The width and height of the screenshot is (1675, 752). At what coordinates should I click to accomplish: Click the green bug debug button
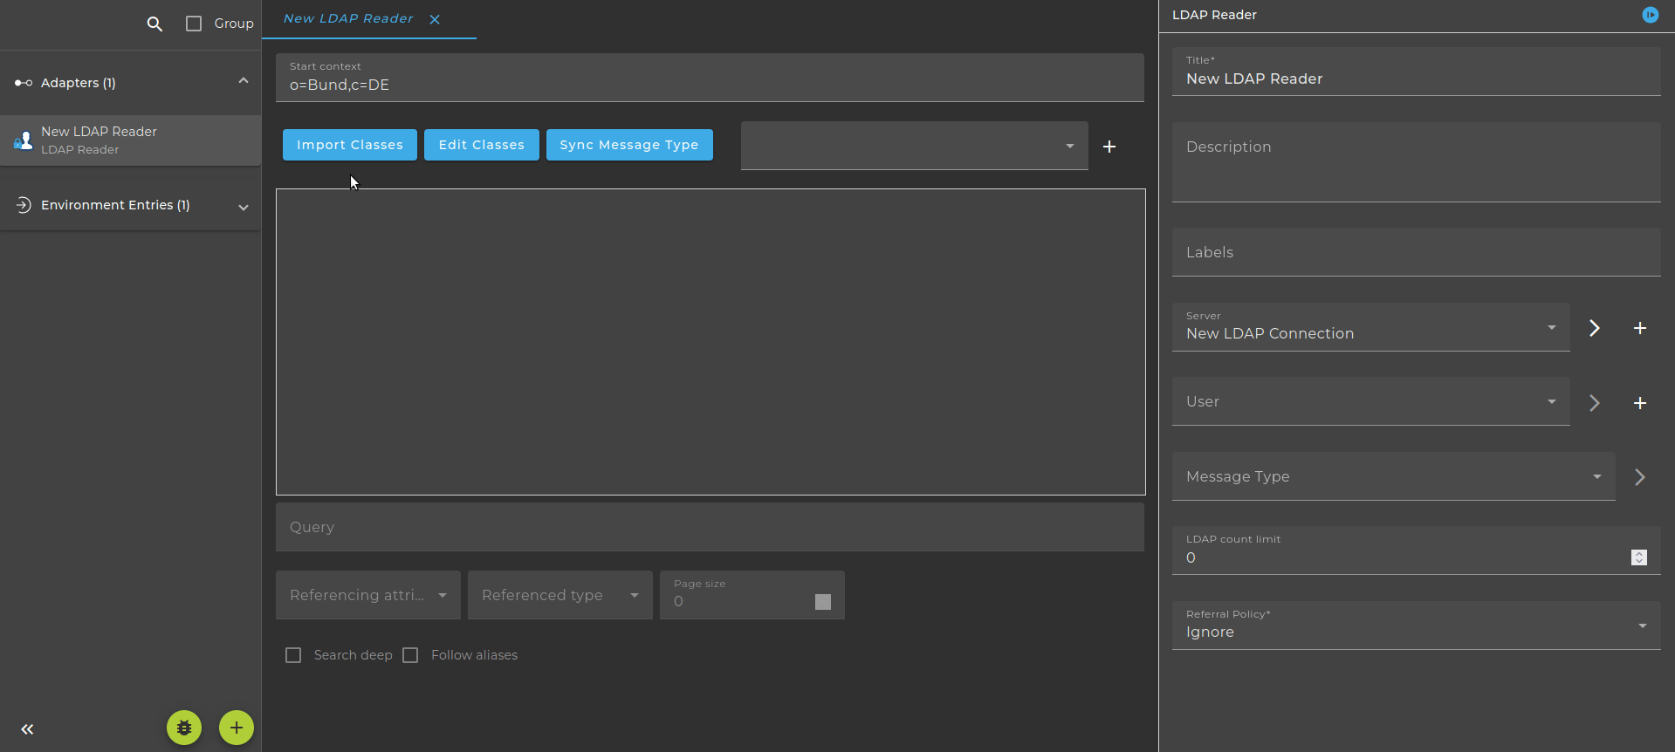pyautogui.click(x=184, y=728)
